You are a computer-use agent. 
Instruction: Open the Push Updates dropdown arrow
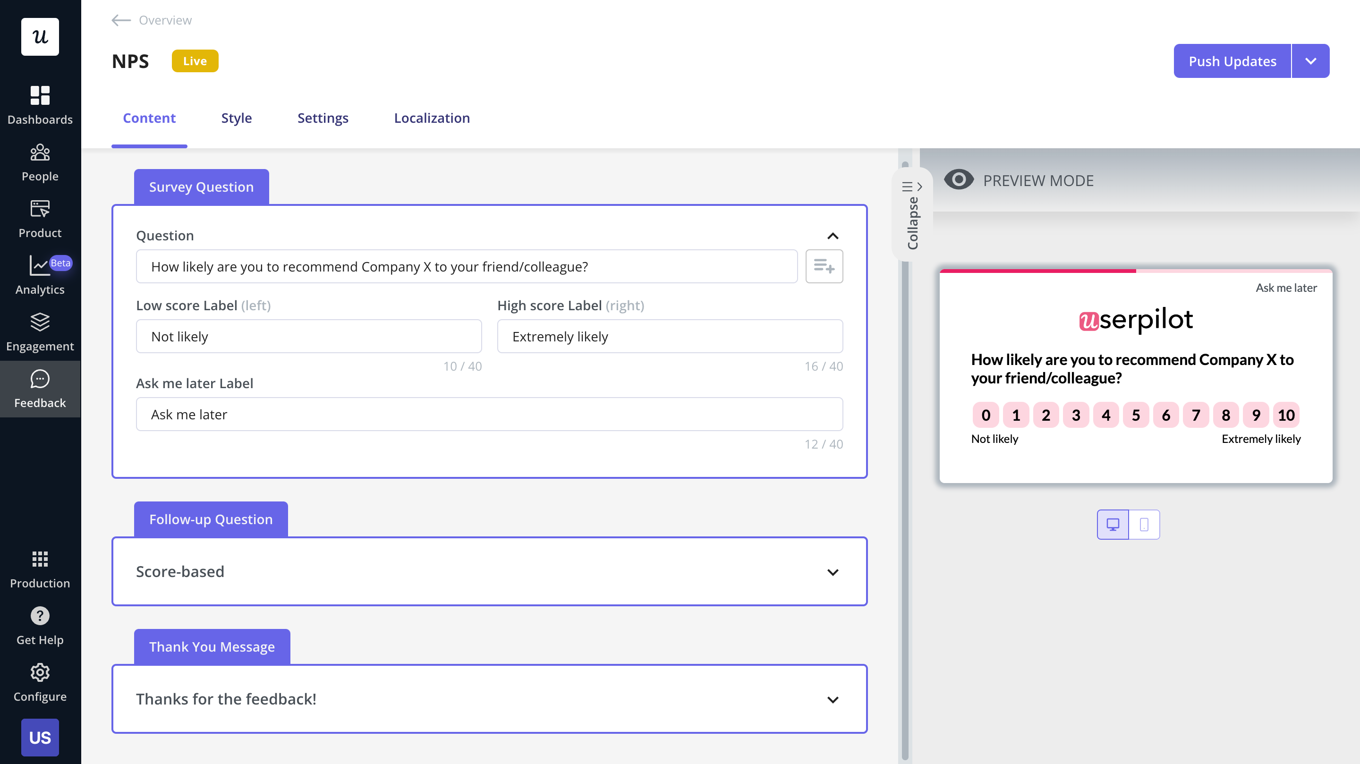pos(1310,61)
